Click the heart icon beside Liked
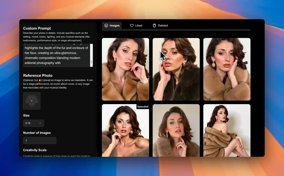The image size is (284, 176). point(132,25)
